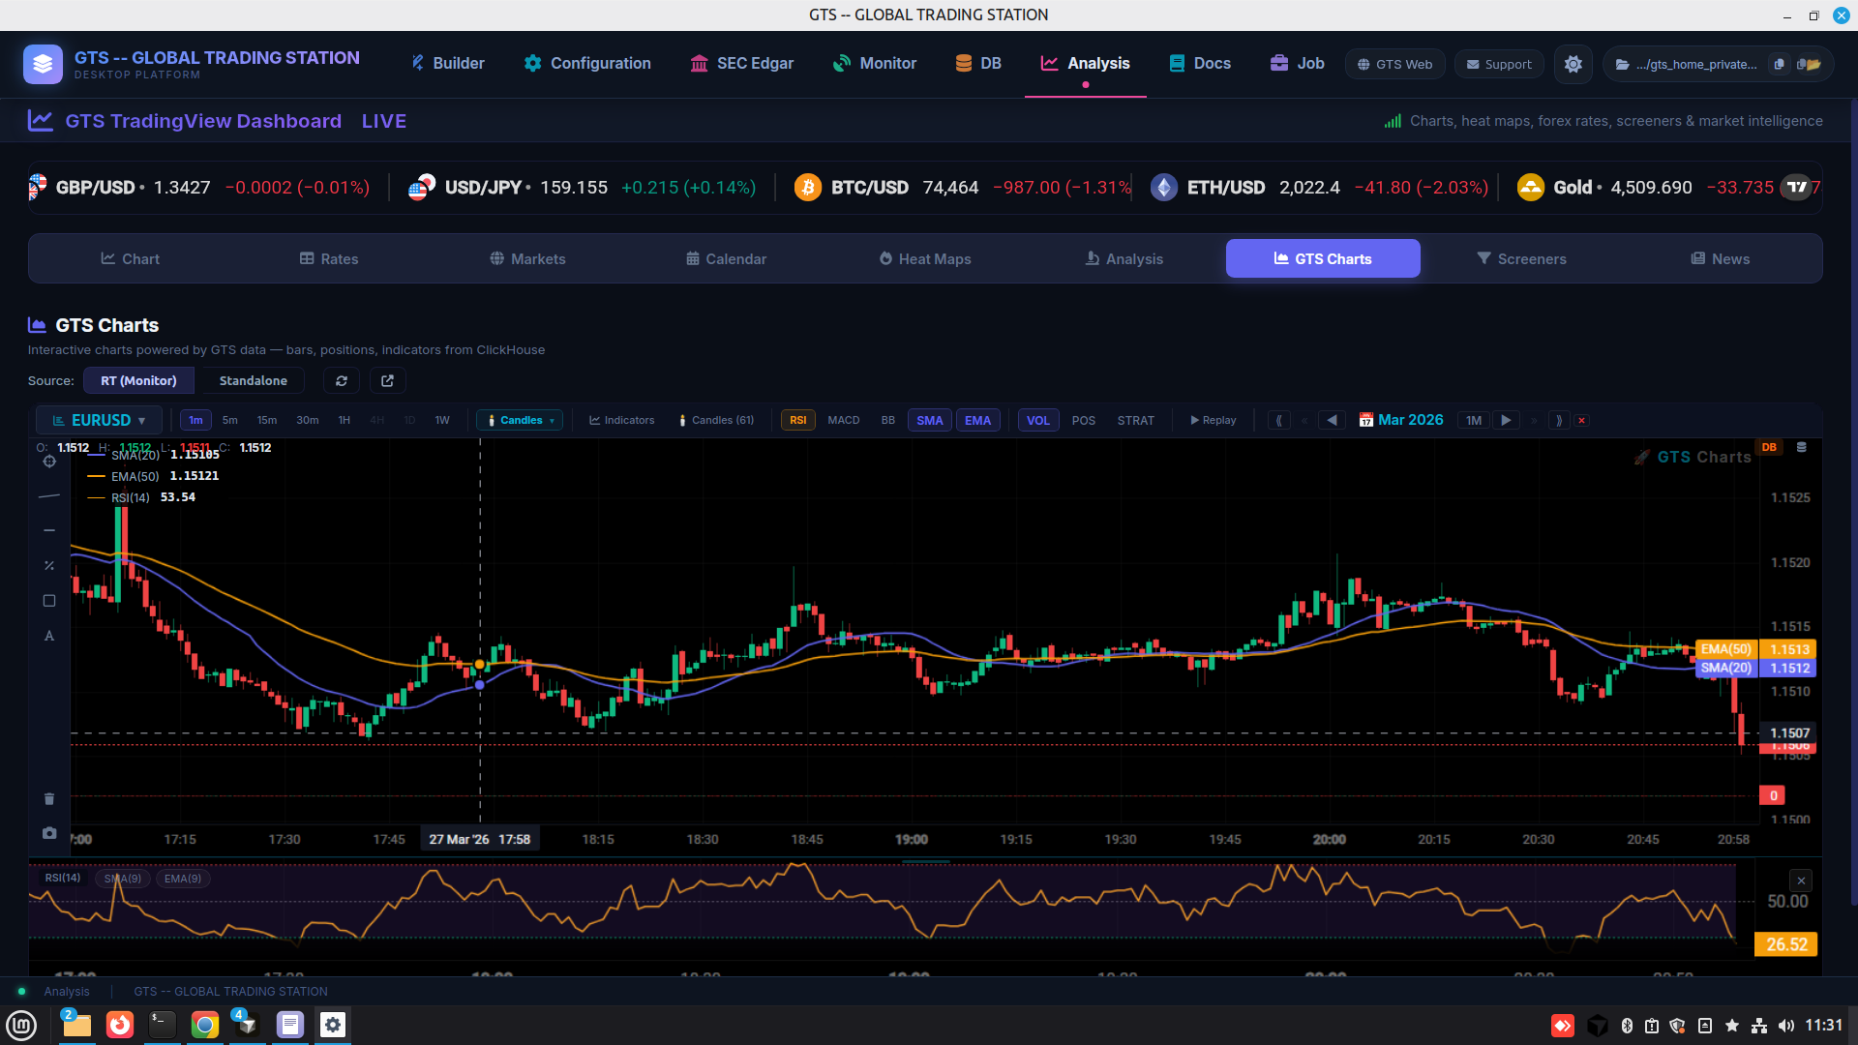The height and width of the screenshot is (1045, 1858).
Task: Click the red X reset date button
Action: pyautogui.click(x=1582, y=421)
